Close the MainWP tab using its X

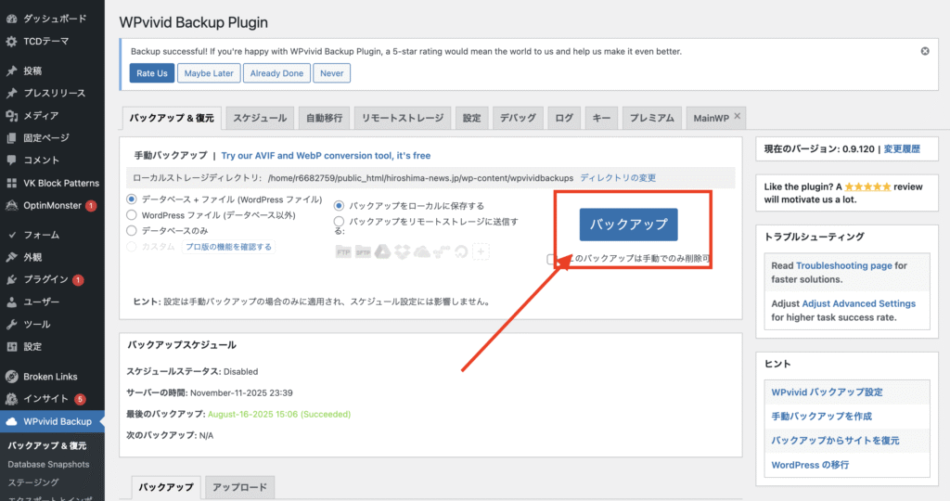738,116
